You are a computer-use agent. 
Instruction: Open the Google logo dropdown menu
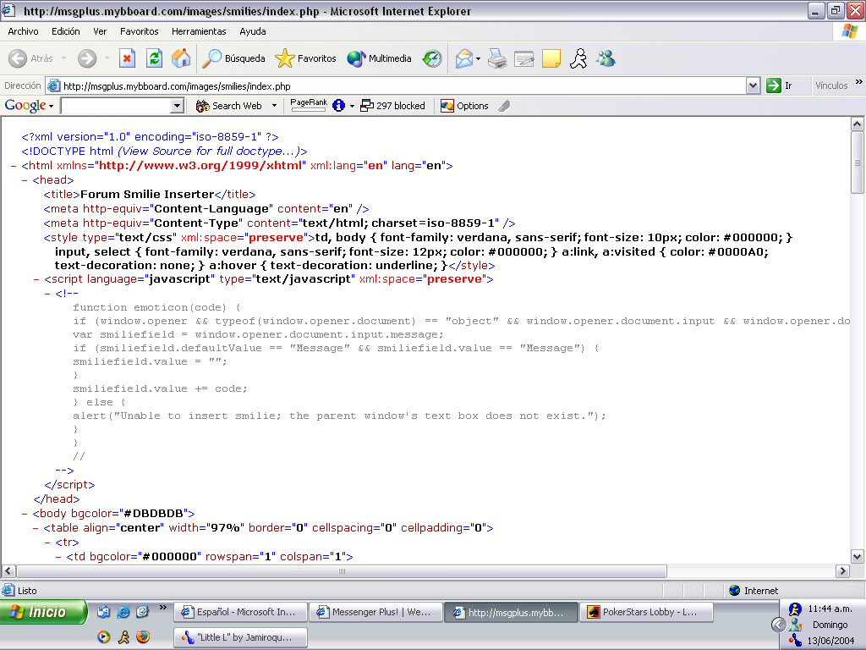(30, 106)
